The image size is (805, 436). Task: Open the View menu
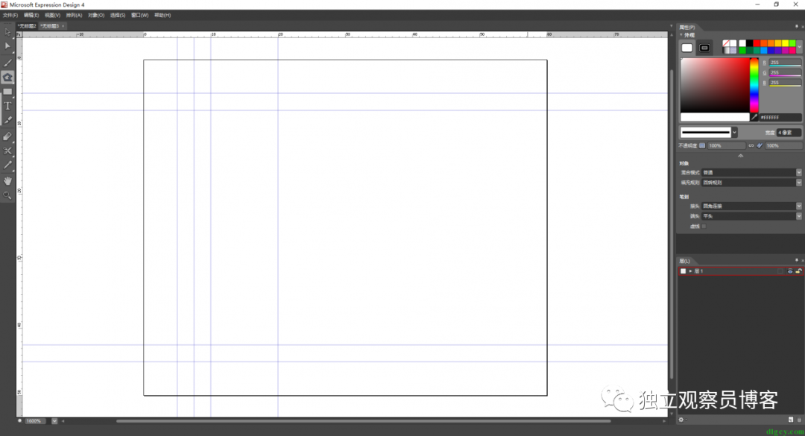pyautogui.click(x=52, y=16)
